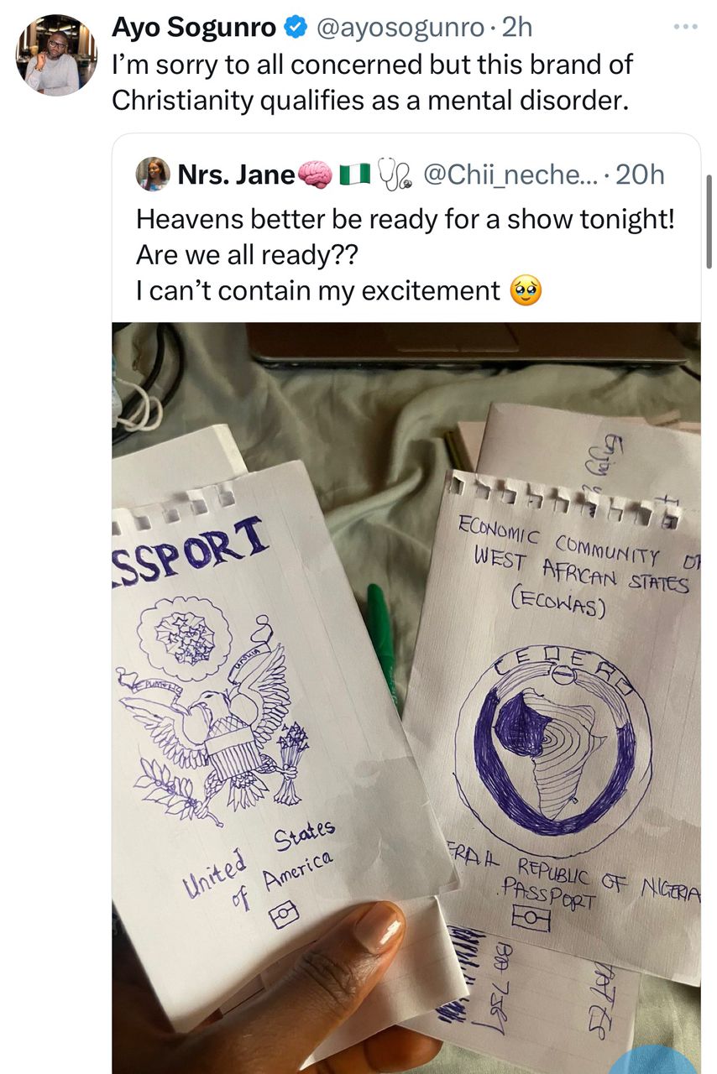Click the blue verified badge beside Ayo Sogunro
The height and width of the screenshot is (1074, 717).
[x=296, y=28]
